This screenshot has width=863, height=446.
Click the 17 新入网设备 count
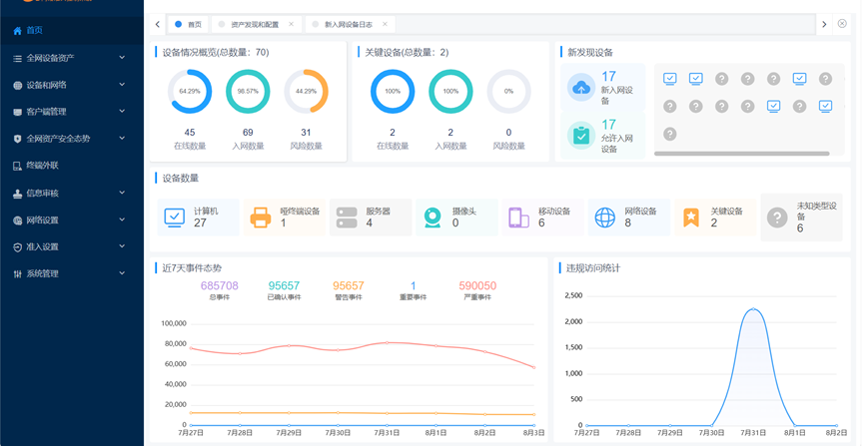[608, 77]
